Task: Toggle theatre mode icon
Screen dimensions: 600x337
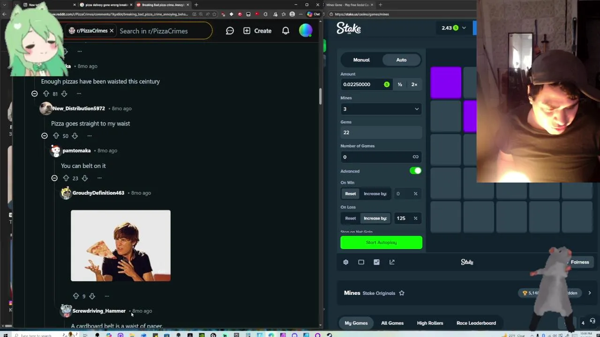Action: click(x=361, y=262)
